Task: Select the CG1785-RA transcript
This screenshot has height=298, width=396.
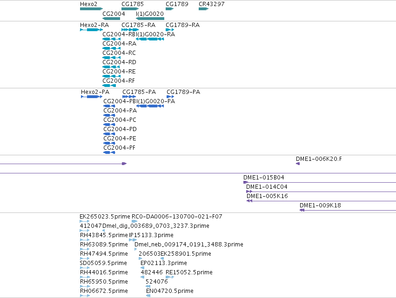Action: point(130,30)
